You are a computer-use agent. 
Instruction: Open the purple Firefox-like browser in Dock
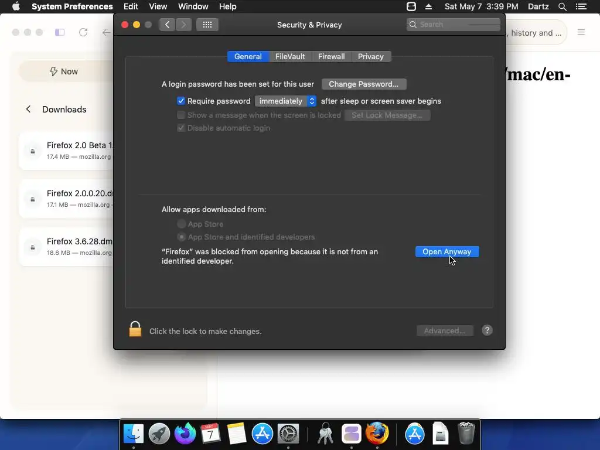pos(185,434)
